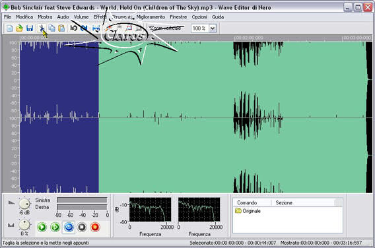Undo the last action via the toolbar arrow
This screenshot has width=375, height=248.
coord(73,28)
